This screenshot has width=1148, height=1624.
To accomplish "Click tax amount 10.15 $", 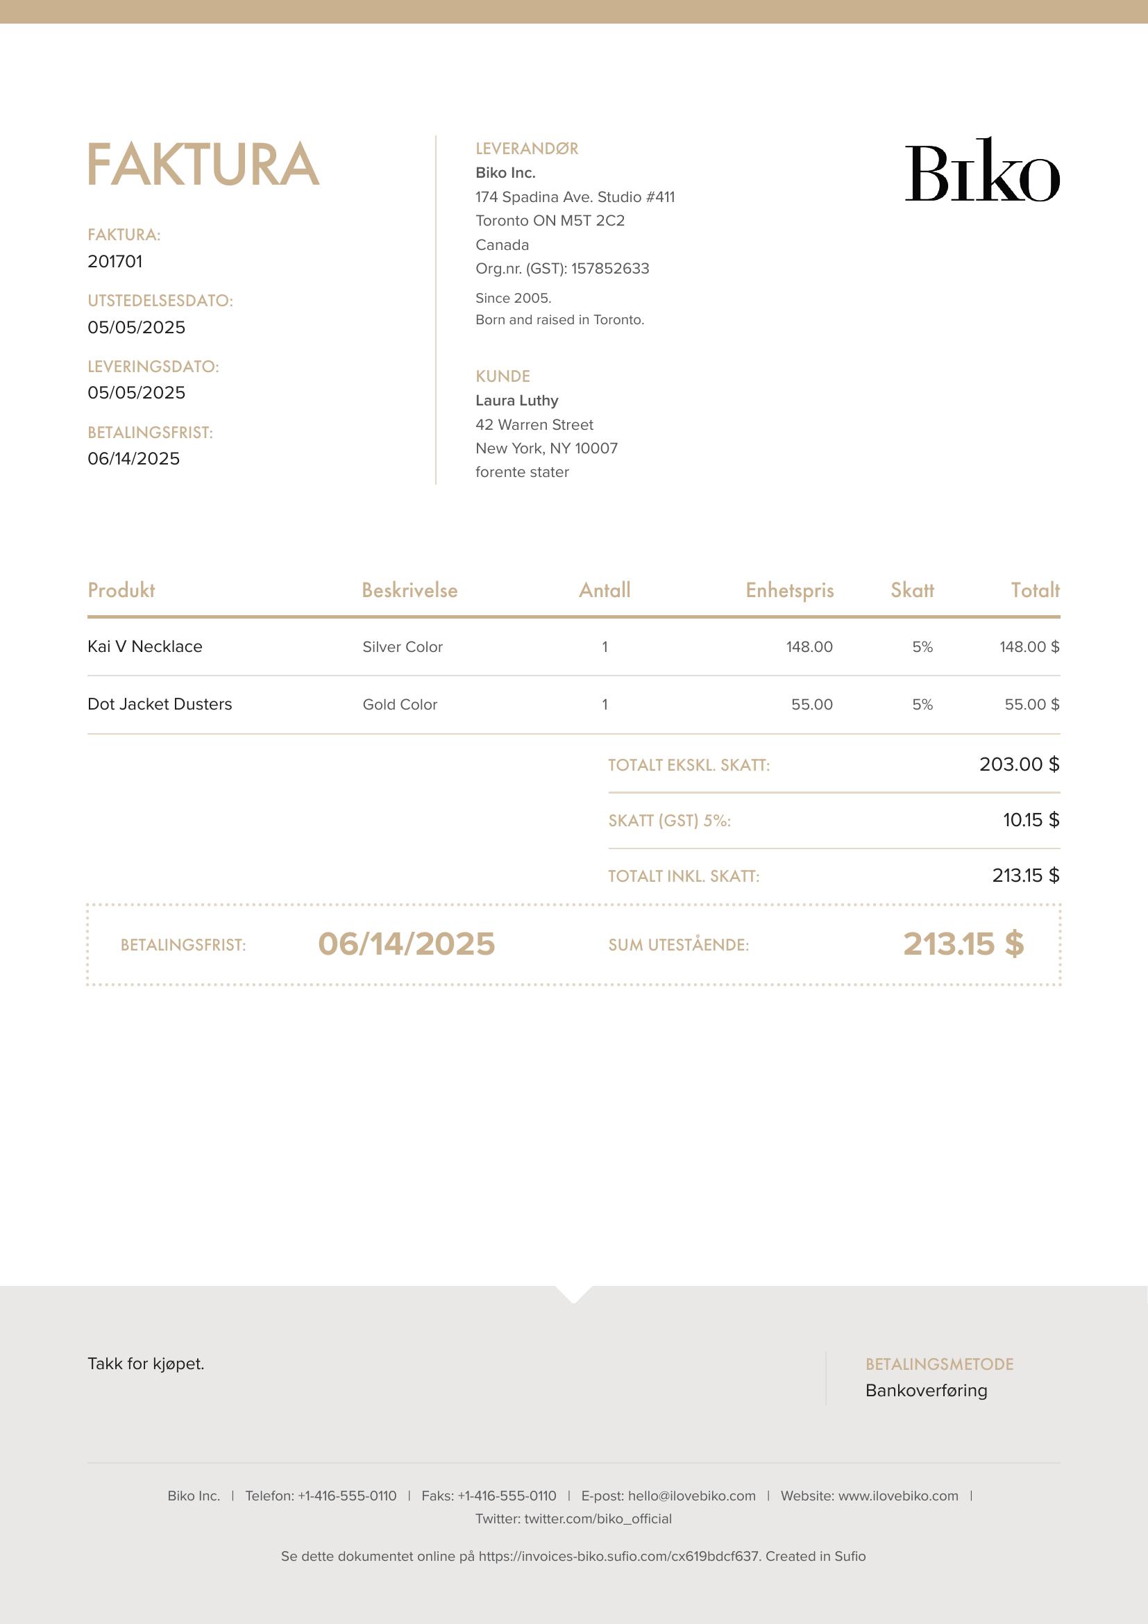I will pos(1031,820).
